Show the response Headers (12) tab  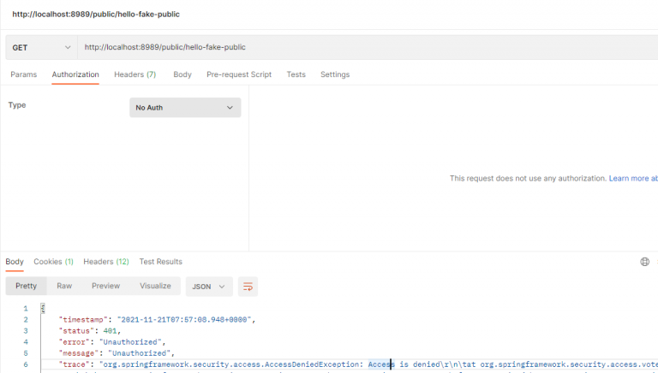pyautogui.click(x=105, y=262)
